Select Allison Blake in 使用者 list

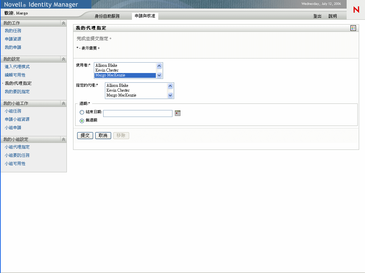(x=125, y=65)
